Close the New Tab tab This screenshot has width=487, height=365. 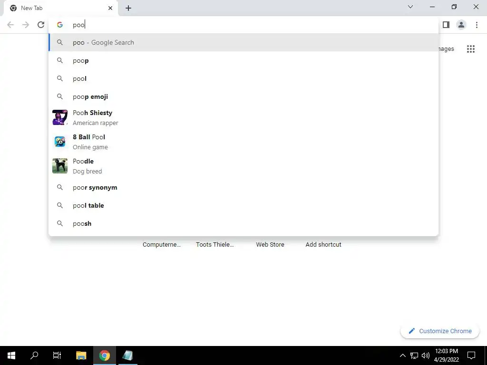(x=110, y=8)
